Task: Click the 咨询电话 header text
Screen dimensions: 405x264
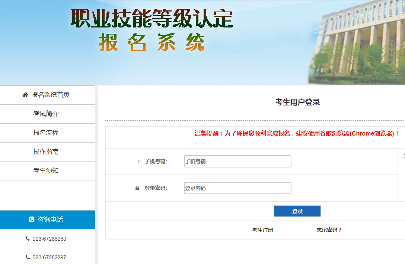Action: tap(50, 220)
